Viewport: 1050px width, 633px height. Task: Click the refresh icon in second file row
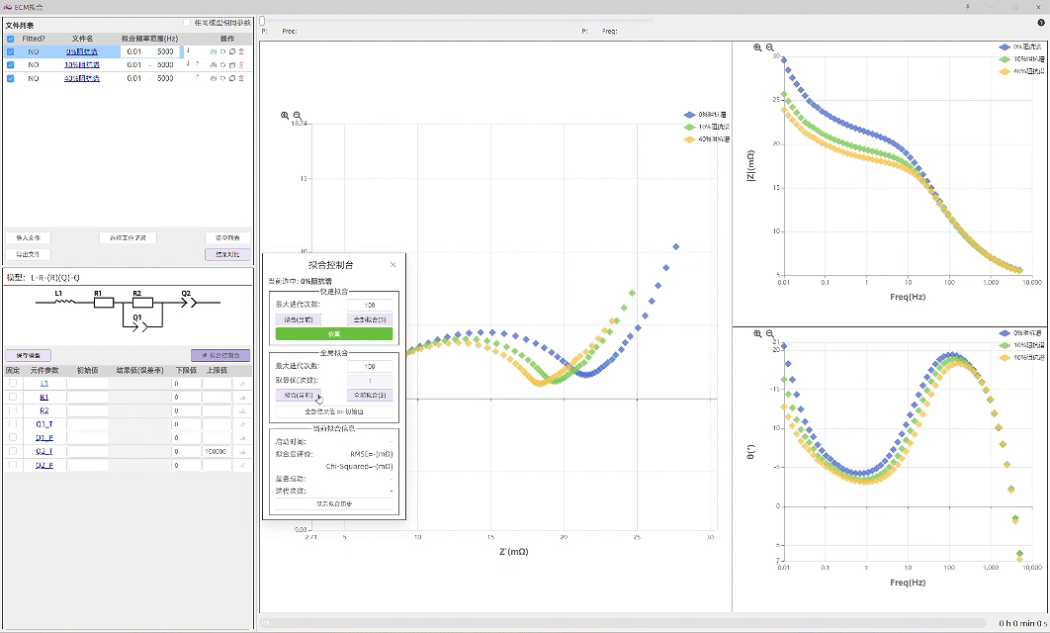pyautogui.click(x=223, y=65)
